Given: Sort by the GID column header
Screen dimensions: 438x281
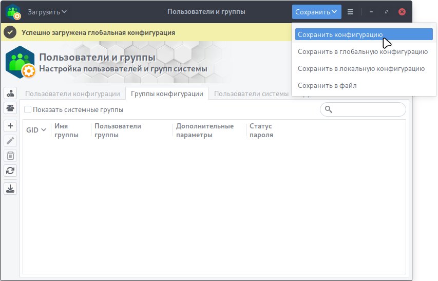Looking at the screenshot, I should (36, 130).
